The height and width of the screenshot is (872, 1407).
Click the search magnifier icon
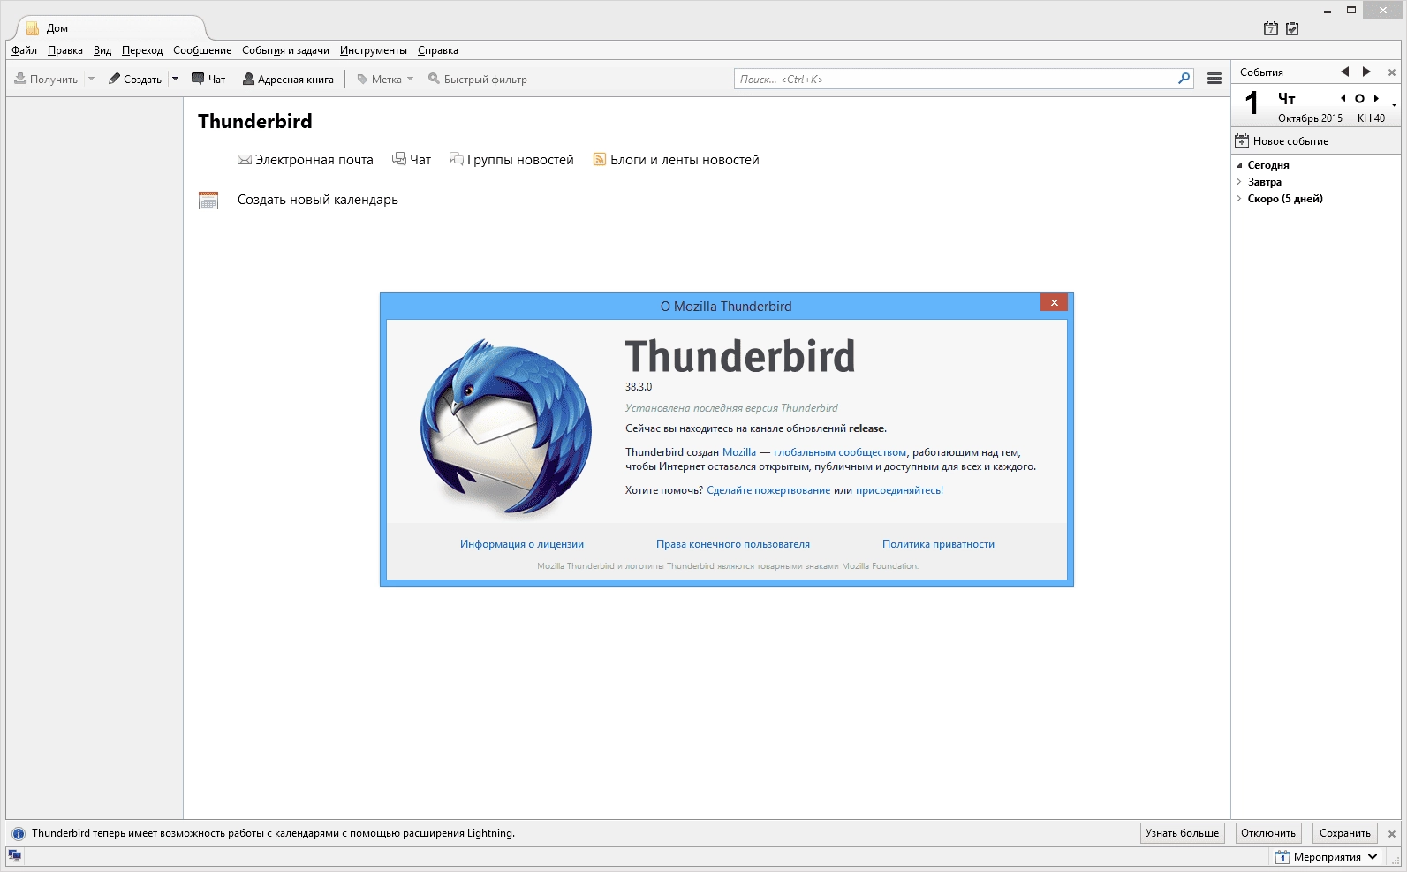click(x=1184, y=79)
